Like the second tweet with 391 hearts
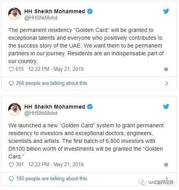This screenshot has width=179, height=190. [x=11, y=165]
